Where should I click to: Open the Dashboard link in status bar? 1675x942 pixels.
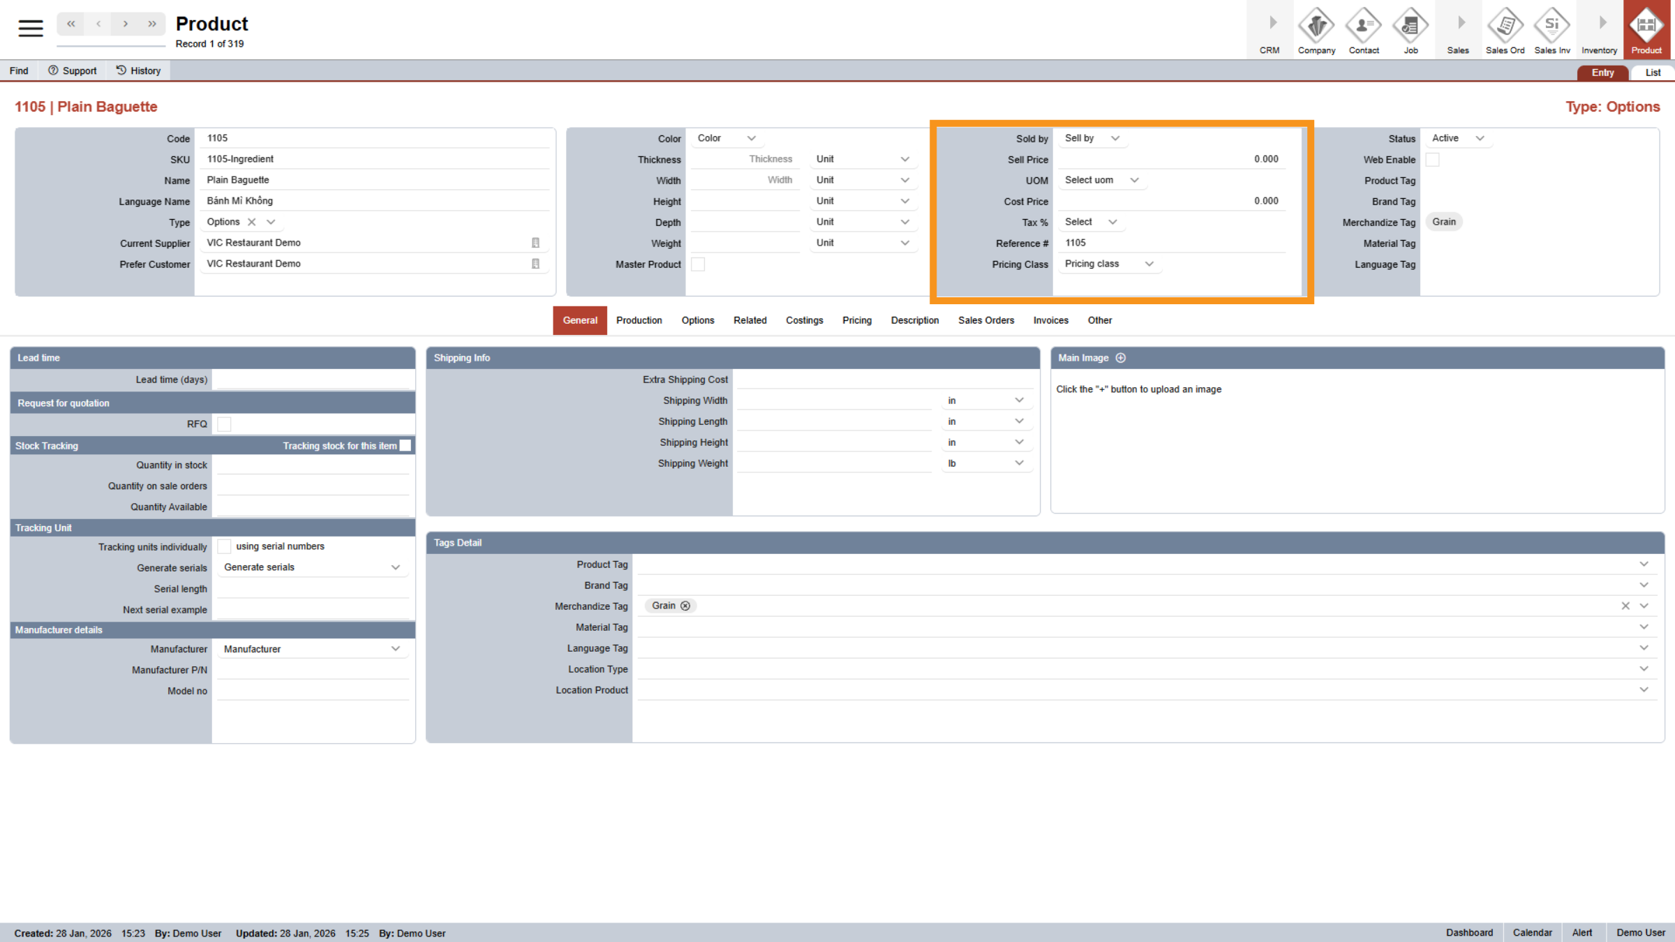[1469, 932]
